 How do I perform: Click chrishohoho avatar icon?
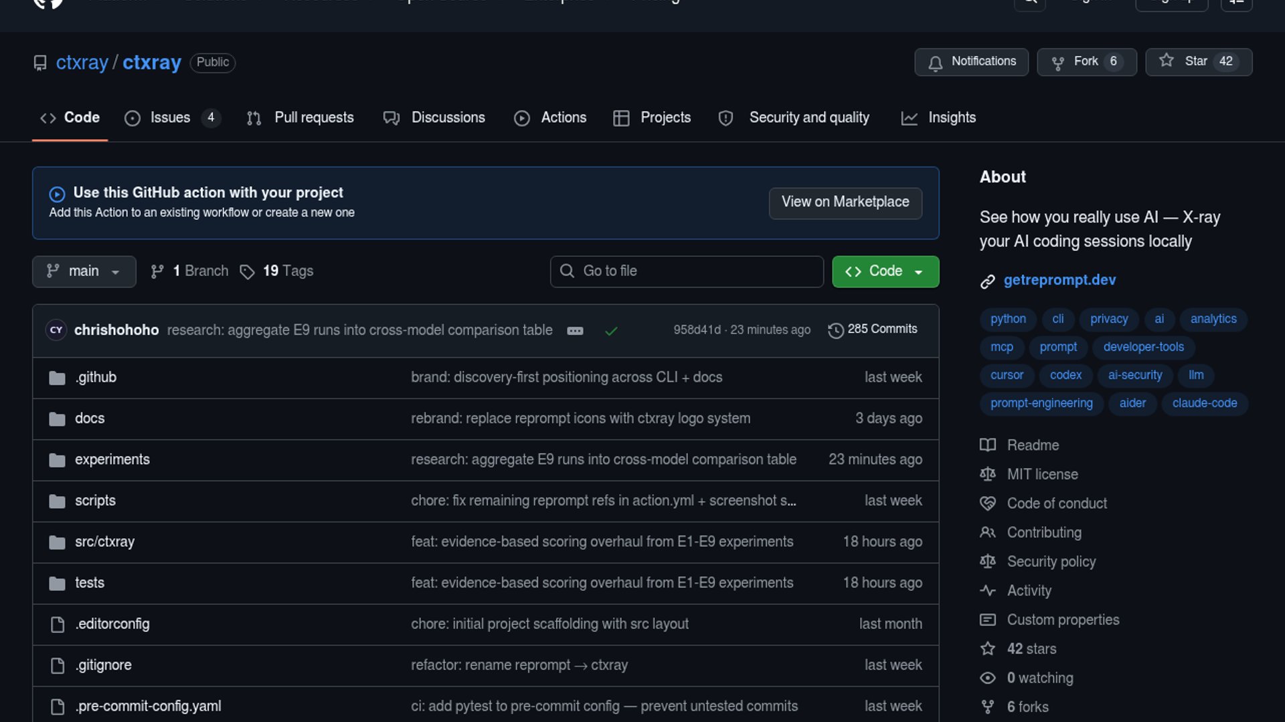[56, 330]
